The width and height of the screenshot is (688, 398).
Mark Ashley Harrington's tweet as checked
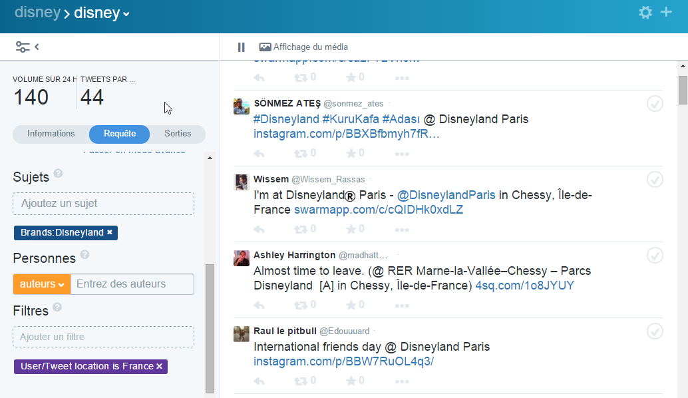point(655,256)
